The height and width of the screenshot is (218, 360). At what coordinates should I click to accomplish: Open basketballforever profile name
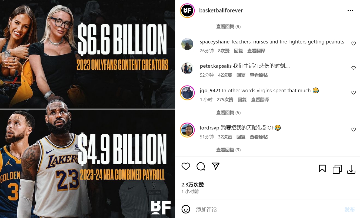point(221,11)
